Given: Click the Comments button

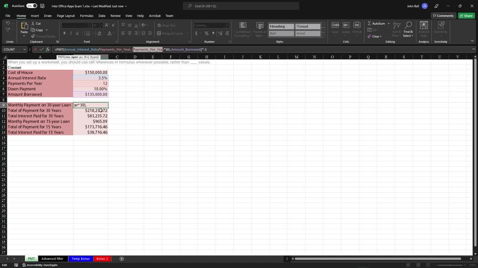Looking at the screenshot, I should tap(443, 15).
